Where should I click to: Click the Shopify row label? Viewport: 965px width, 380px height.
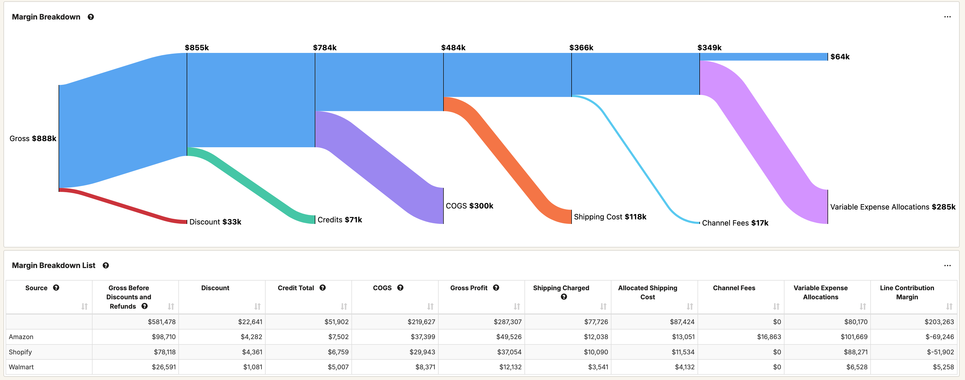[x=20, y=352]
